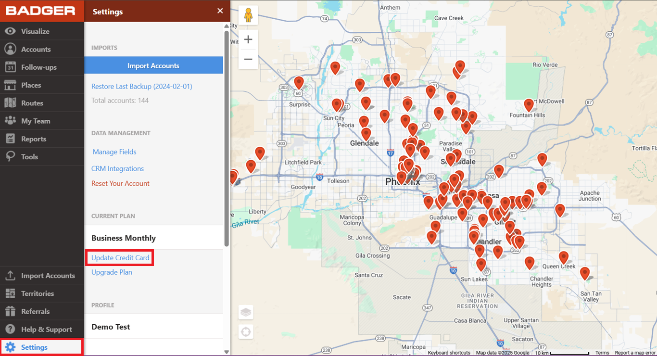The height and width of the screenshot is (356, 657).
Task: Click the red pin near Queen Creek
Action: pos(563,258)
